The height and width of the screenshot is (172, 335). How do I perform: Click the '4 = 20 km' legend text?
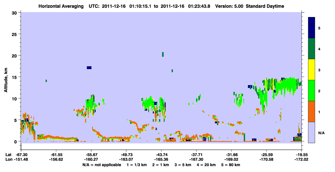point(206,165)
